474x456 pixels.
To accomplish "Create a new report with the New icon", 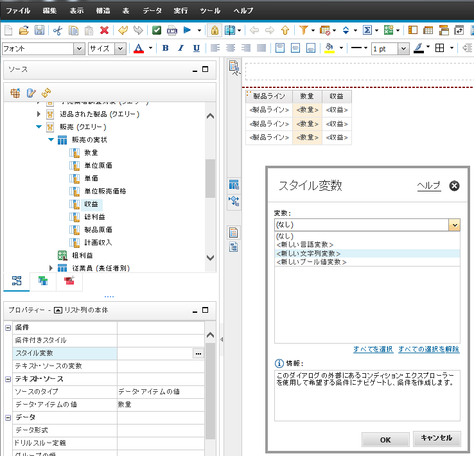I will coord(8,30).
